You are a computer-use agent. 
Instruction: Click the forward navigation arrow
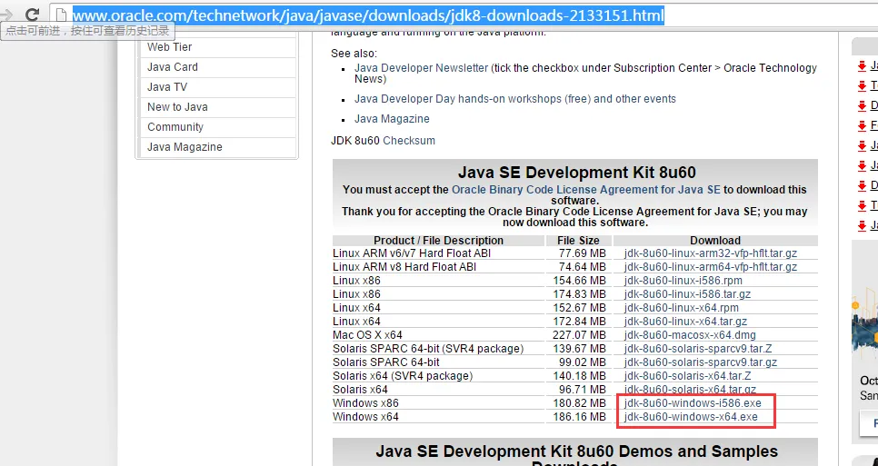[5, 15]
